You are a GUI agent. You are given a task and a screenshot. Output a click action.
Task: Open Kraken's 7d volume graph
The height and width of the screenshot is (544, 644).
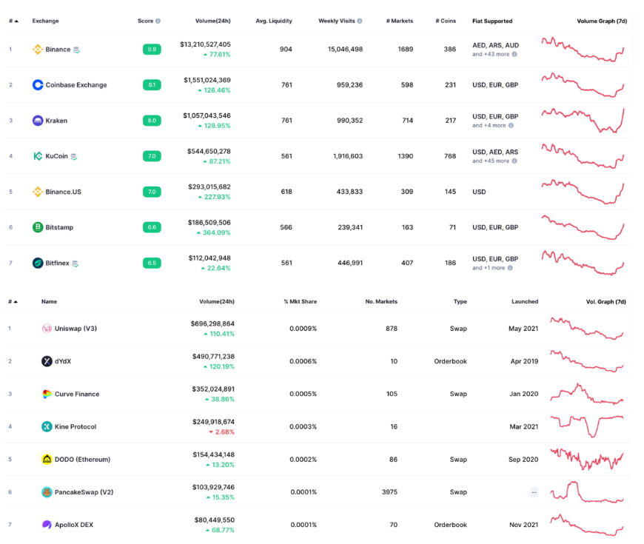click(583, 121)
